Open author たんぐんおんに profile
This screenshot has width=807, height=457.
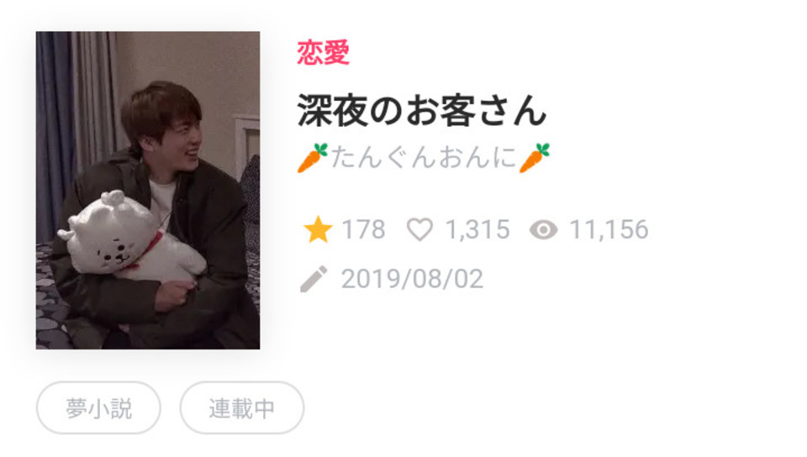pos(424,157)
